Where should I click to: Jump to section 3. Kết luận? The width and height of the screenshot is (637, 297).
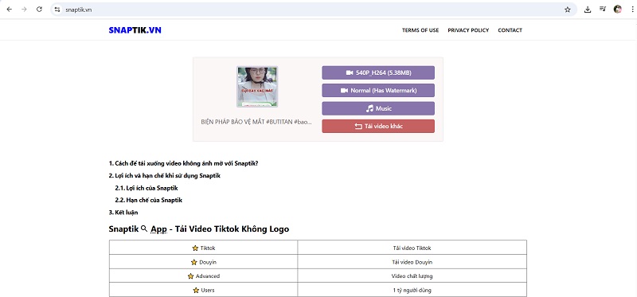click(x=123, y=213)
